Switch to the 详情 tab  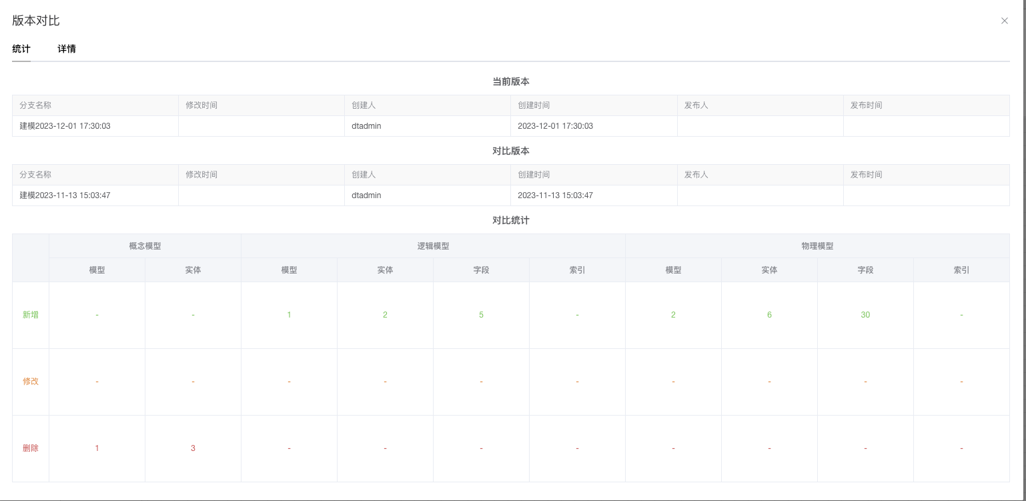[67, 49]
